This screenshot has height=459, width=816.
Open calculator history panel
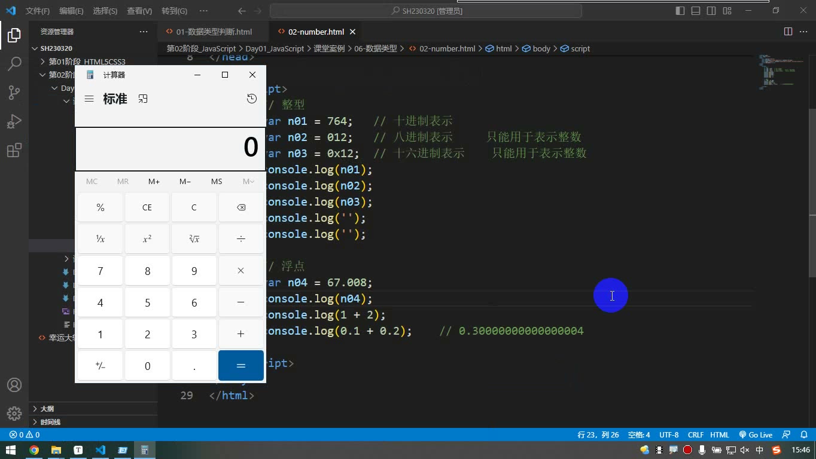click(x=252, y=99)
